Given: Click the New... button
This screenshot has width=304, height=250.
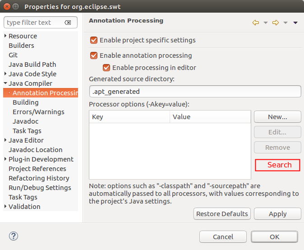Looking at the screenshot, I should tap(277, 117).
